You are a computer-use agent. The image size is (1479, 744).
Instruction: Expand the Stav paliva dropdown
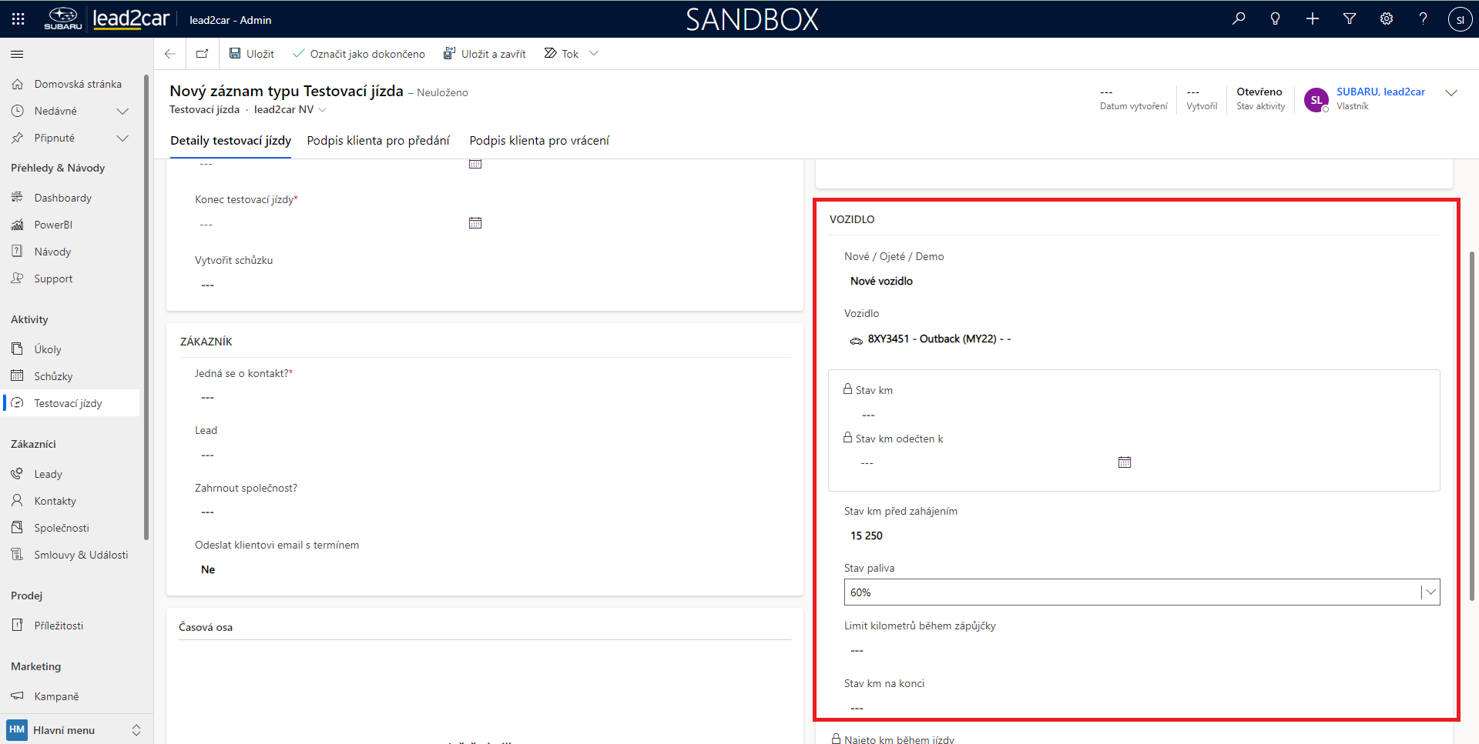(1430, 592)
